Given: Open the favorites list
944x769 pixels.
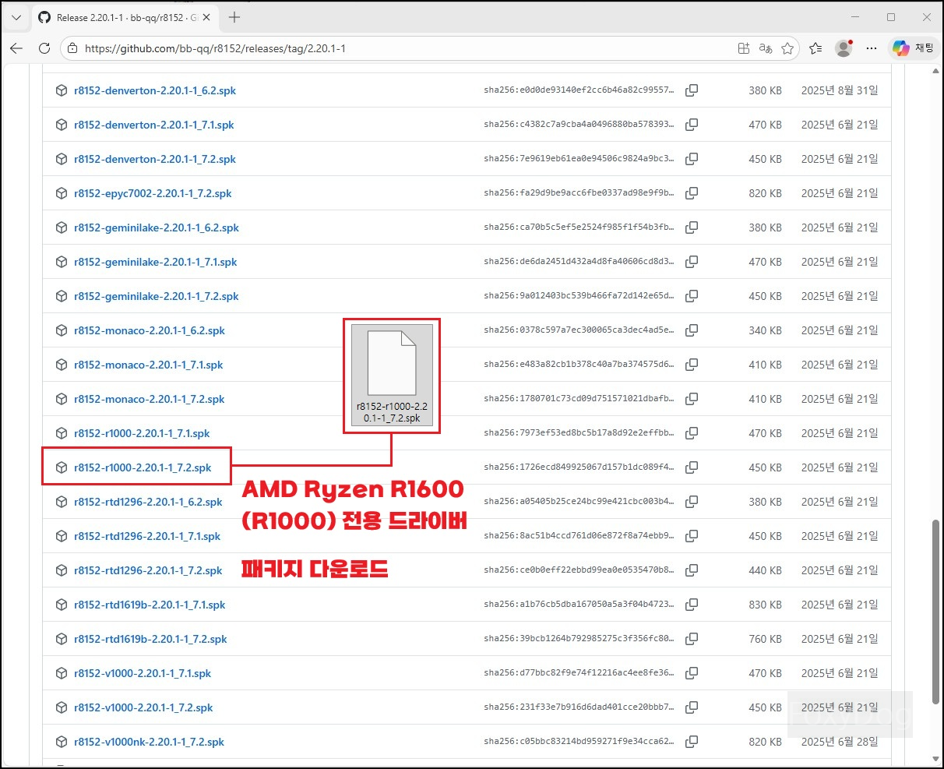Looking at the screenshot, I should (815, 48).
